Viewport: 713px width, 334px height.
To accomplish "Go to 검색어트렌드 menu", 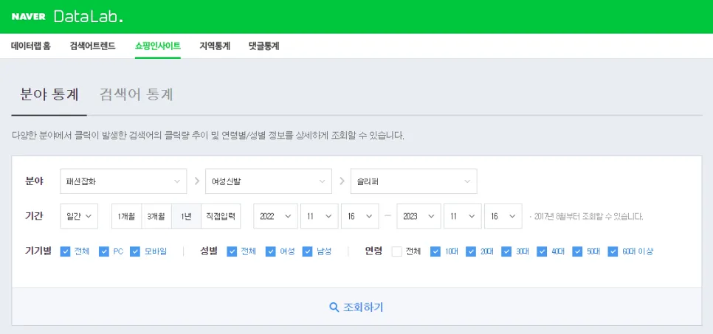I will point(93,46).
